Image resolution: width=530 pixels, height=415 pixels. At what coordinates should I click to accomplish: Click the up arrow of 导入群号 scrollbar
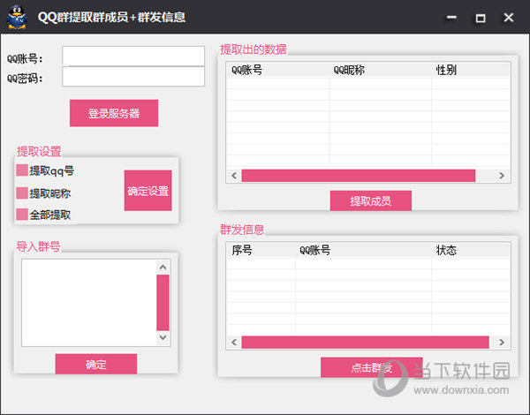[163, 268]
